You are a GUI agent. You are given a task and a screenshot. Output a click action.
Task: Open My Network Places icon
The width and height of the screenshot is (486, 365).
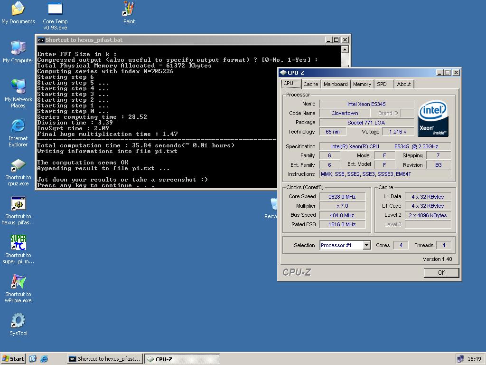[18, 86]
